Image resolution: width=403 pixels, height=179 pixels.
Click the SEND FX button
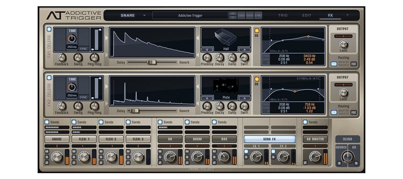[x=270, y=139]
